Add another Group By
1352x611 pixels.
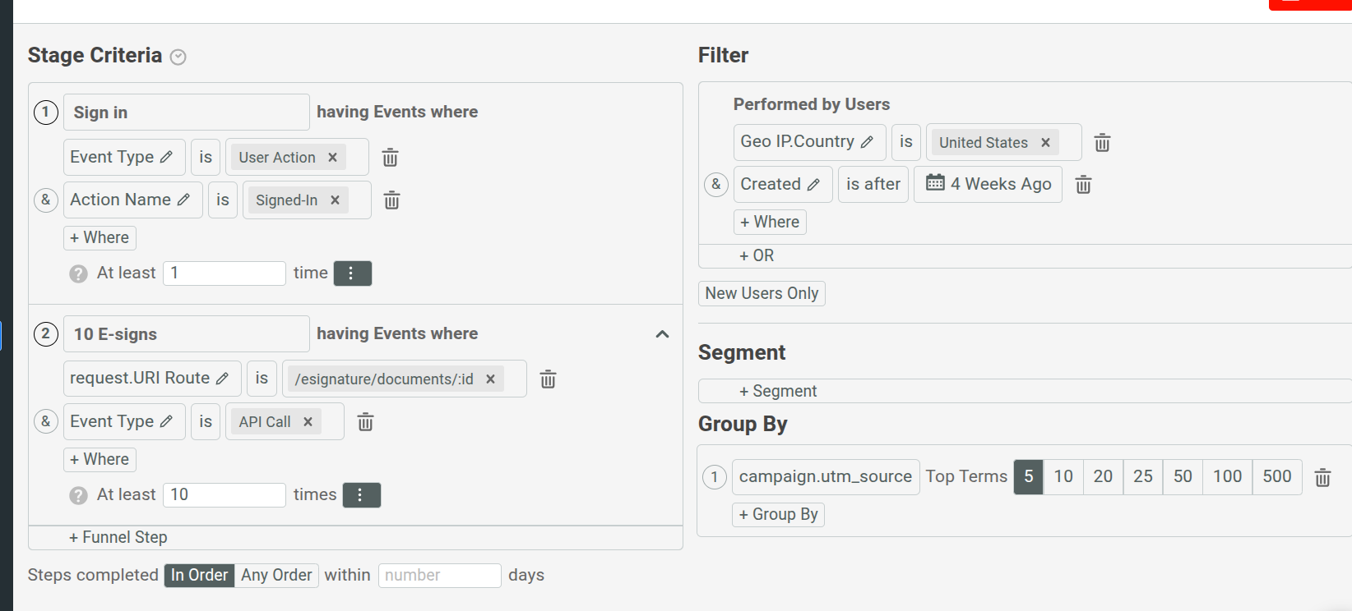click(x=779, y=515)
